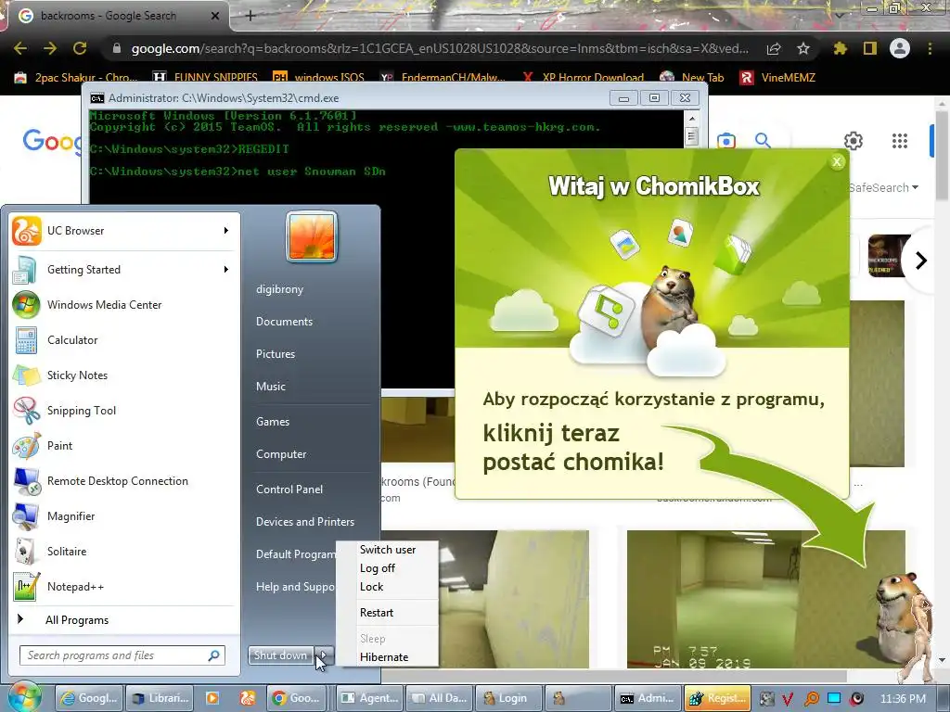Image resolution: width=950 pixels, height=712 pixels.
Task: Reload the Chrome page
Action: [x=80, y=48]
